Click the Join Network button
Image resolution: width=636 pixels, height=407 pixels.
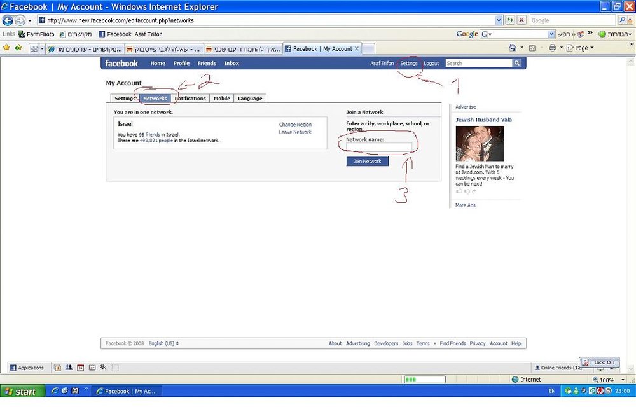point(367,162)
